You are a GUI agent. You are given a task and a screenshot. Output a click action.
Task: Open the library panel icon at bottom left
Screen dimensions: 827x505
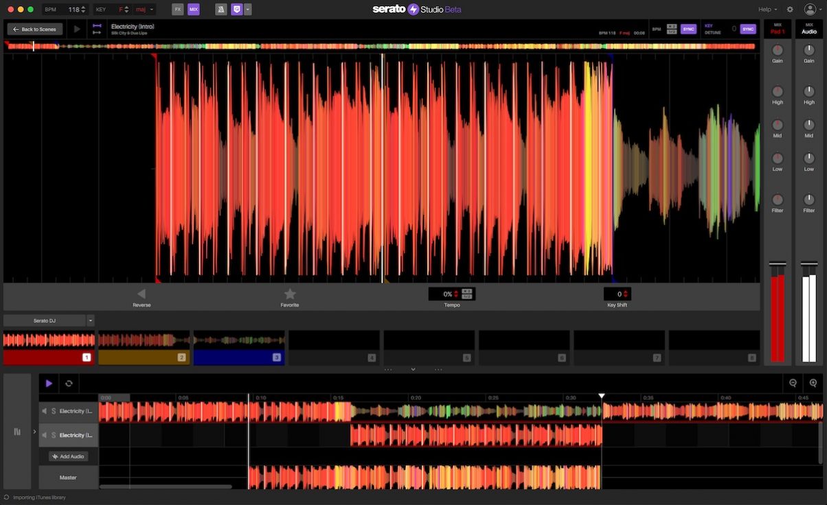coord(17,432)
